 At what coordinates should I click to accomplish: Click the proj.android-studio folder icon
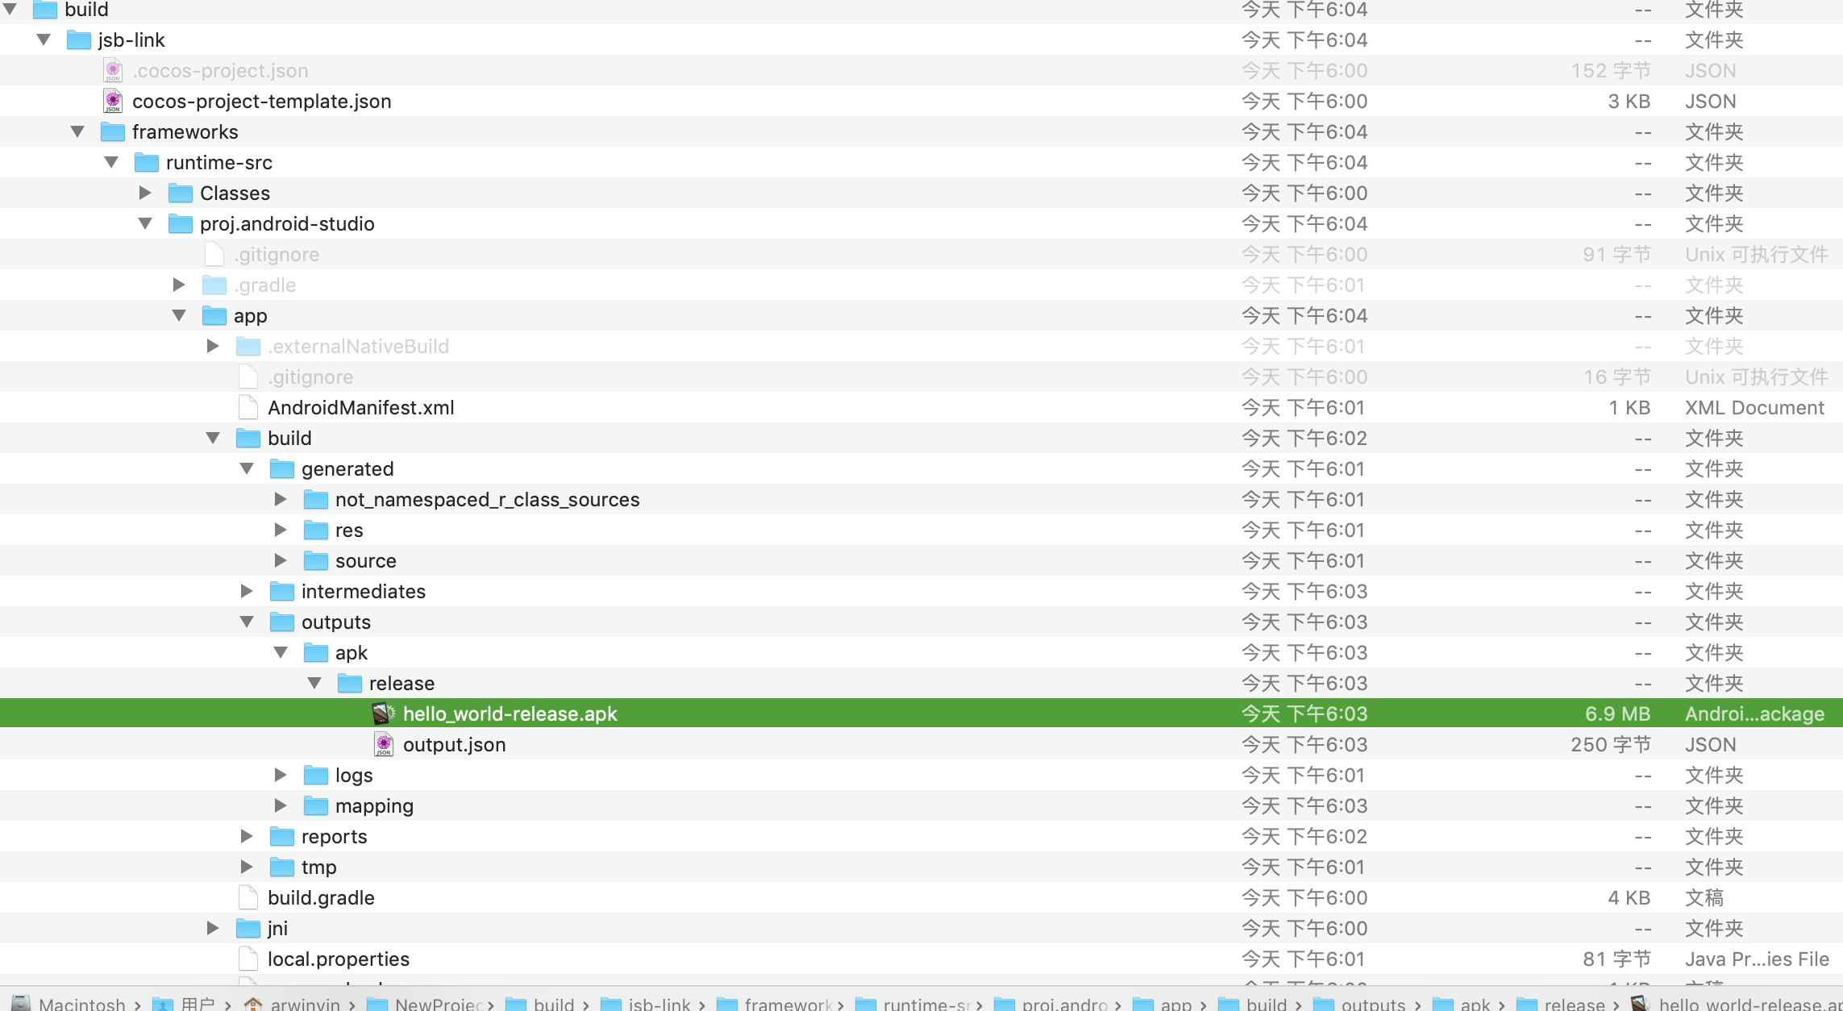coord(181,223)
